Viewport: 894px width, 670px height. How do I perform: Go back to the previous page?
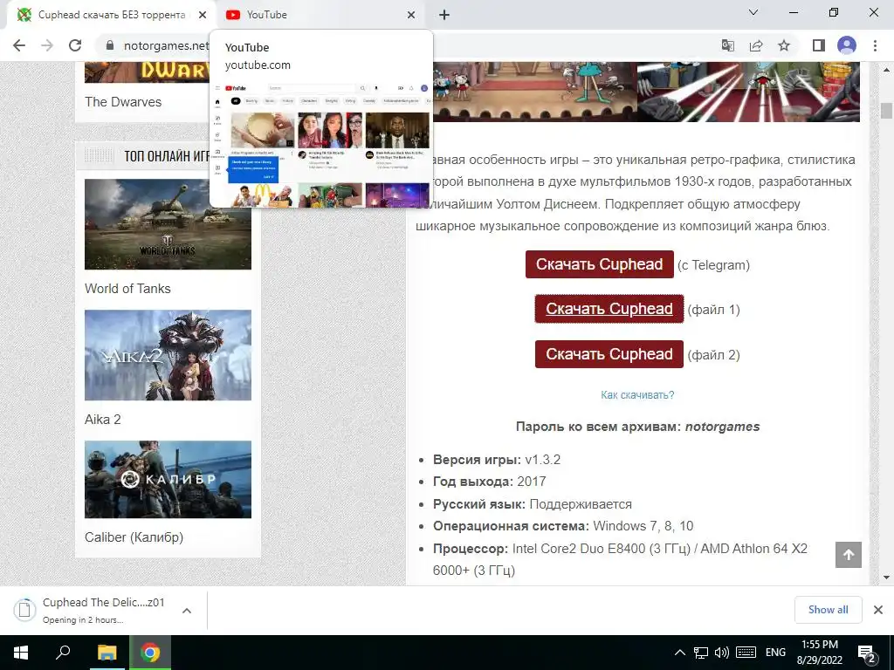click(x=19, y=45)
